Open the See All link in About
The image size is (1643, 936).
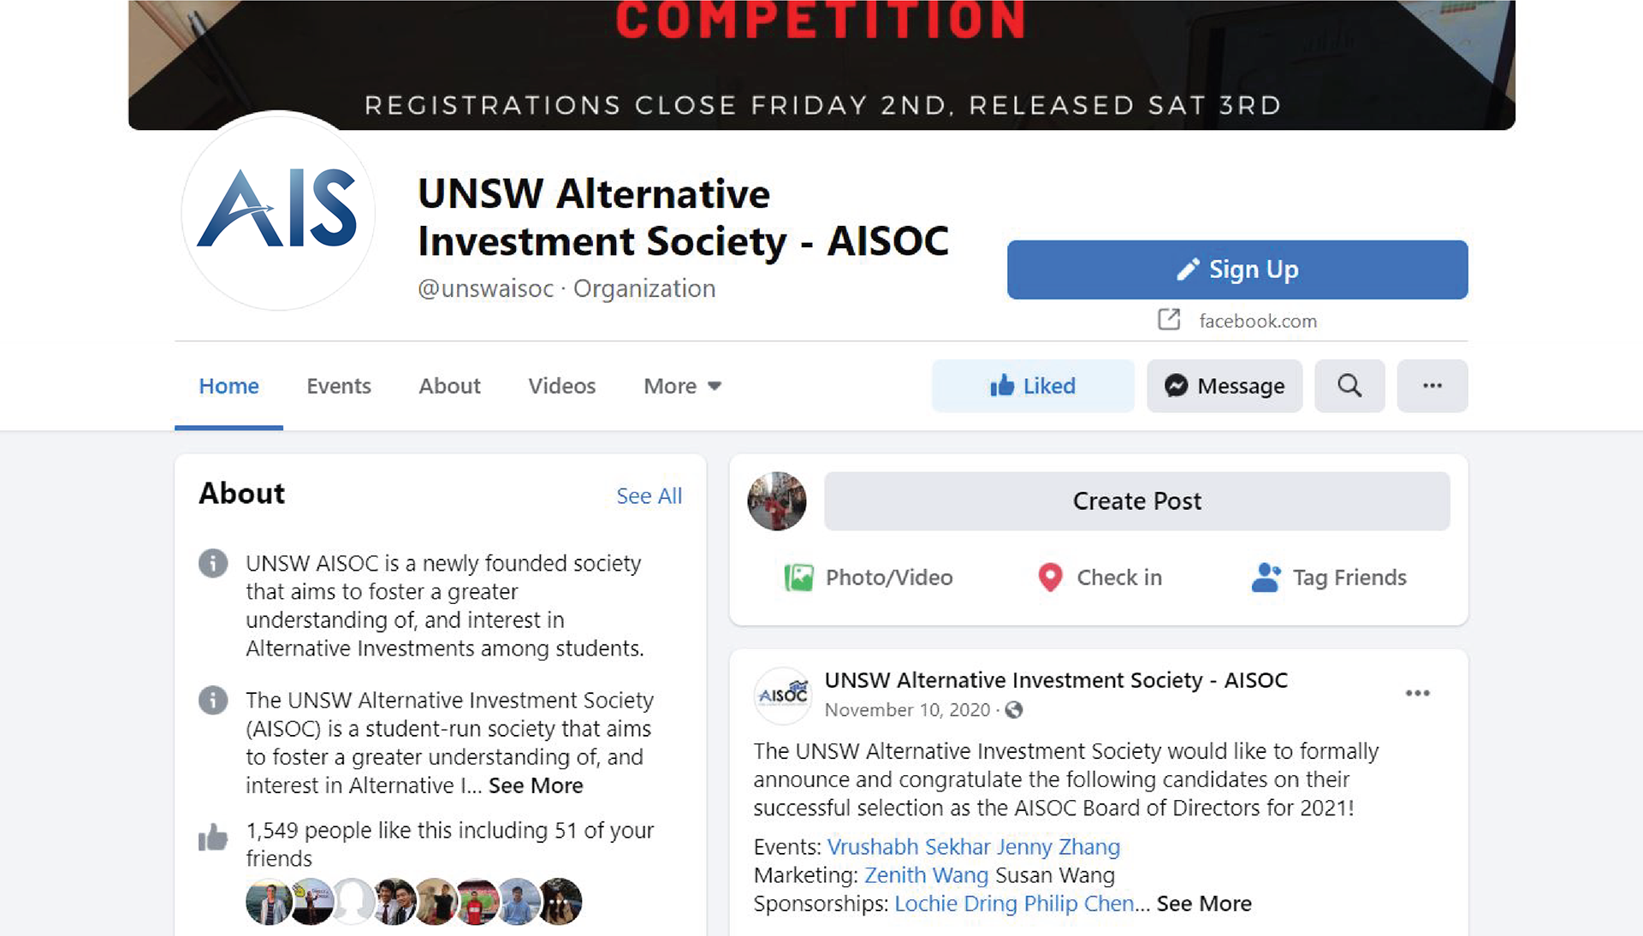click(x=649, y=496)
